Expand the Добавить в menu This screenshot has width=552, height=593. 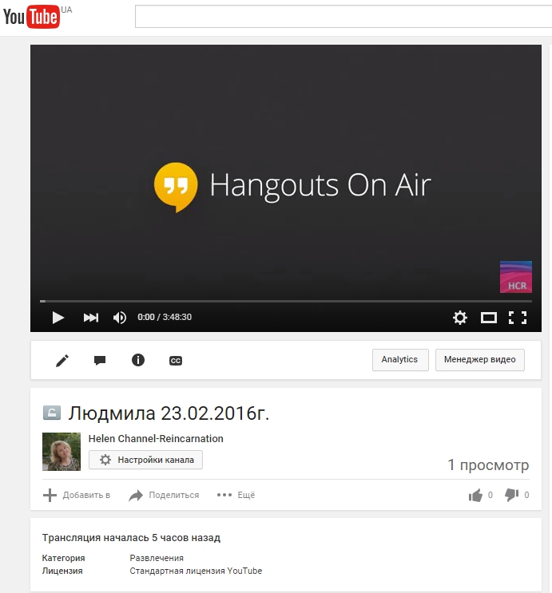(x=77, y=495)
